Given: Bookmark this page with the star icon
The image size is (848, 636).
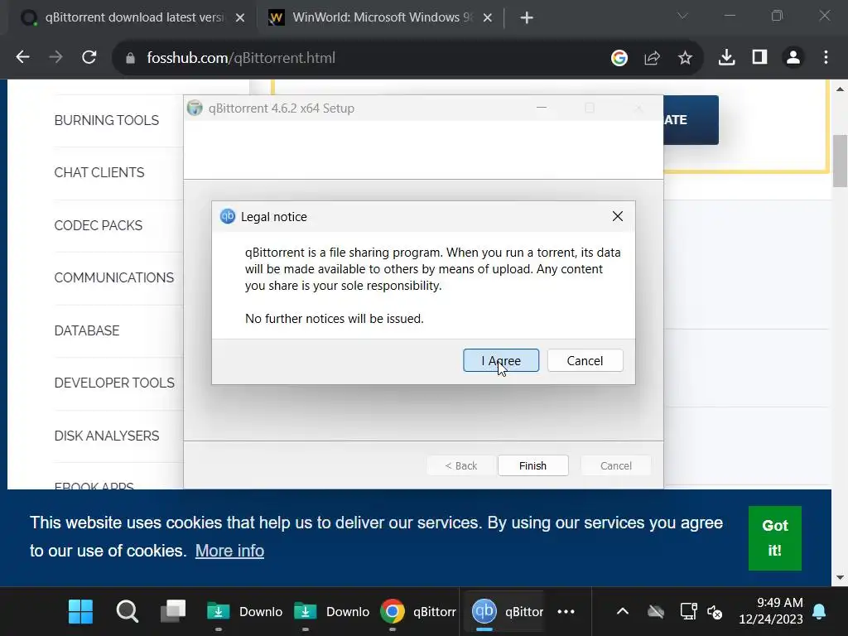Looking at the screenshot, I should [x=685, y=57].
